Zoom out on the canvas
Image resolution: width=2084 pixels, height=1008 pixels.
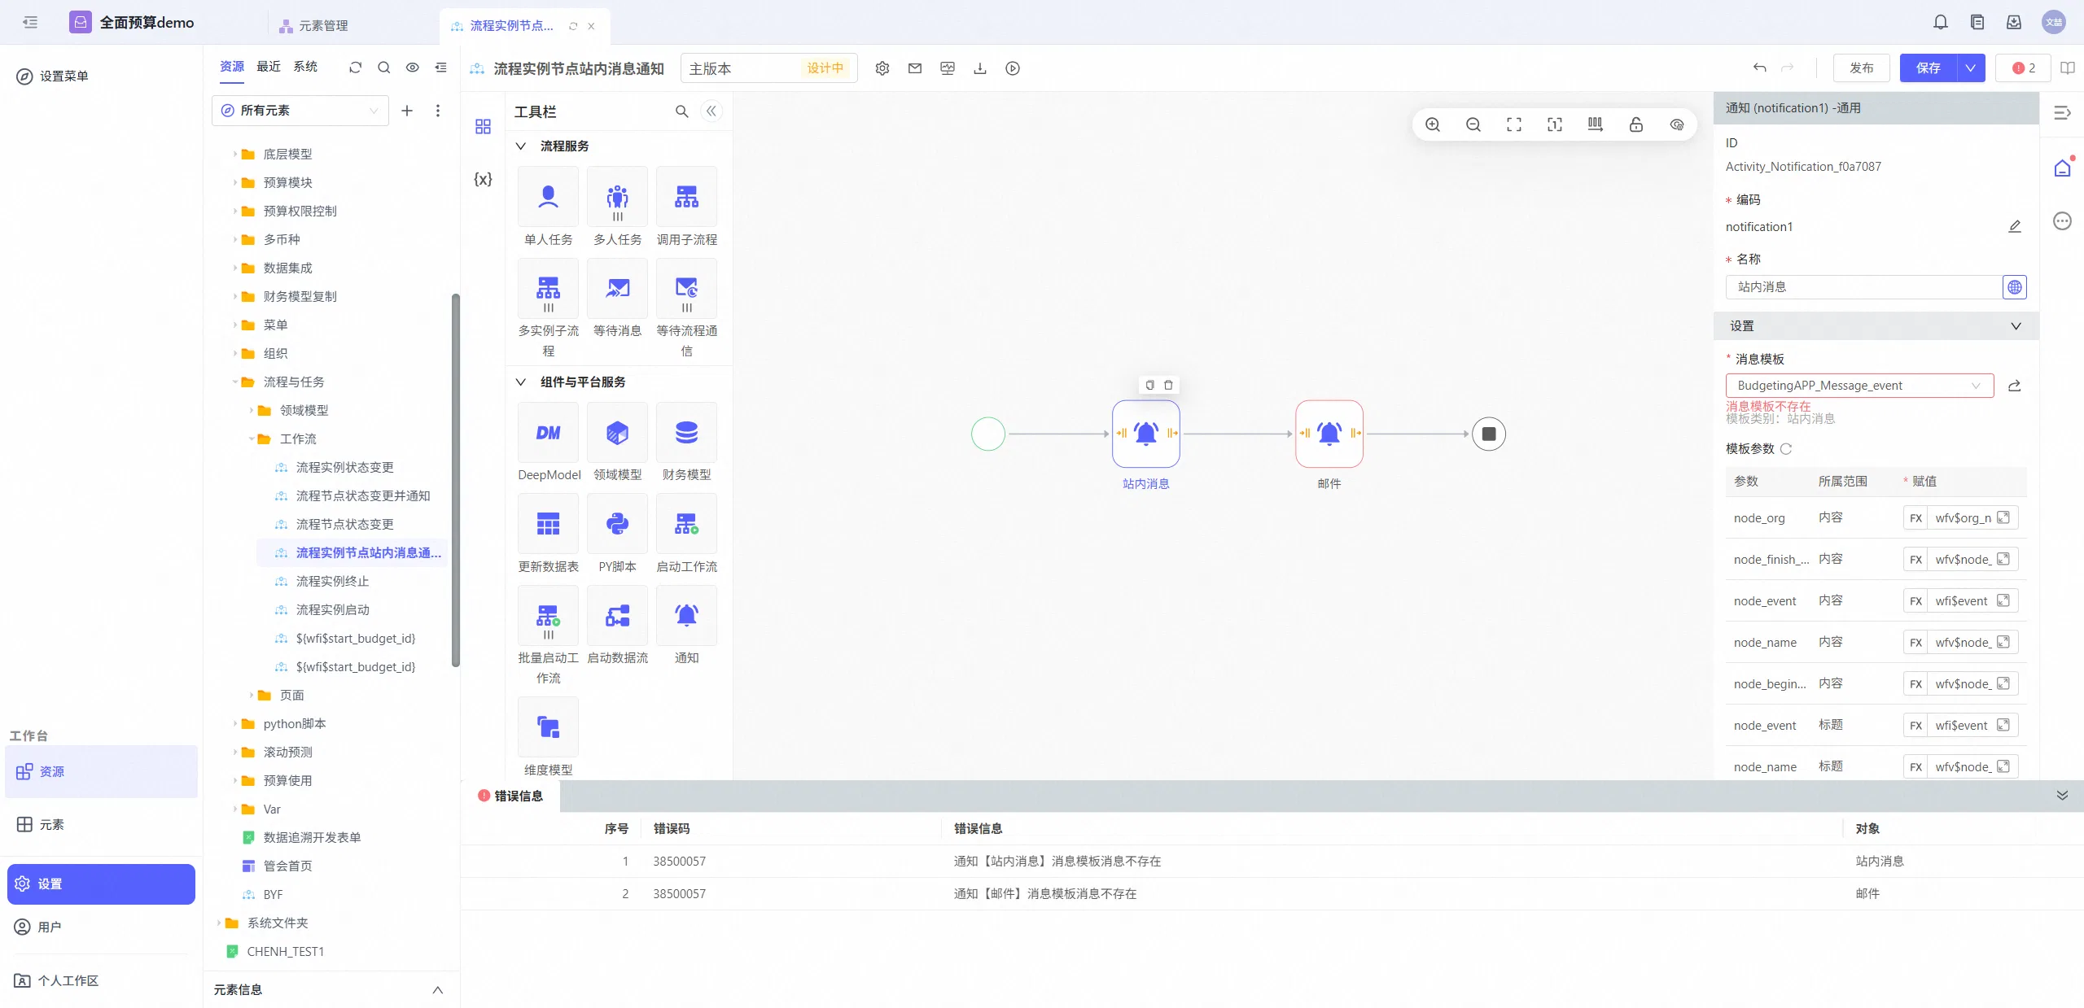[1473, 124]
